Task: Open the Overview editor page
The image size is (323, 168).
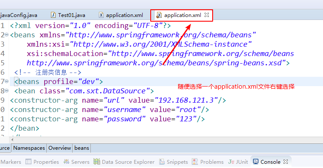Action: 59,148
